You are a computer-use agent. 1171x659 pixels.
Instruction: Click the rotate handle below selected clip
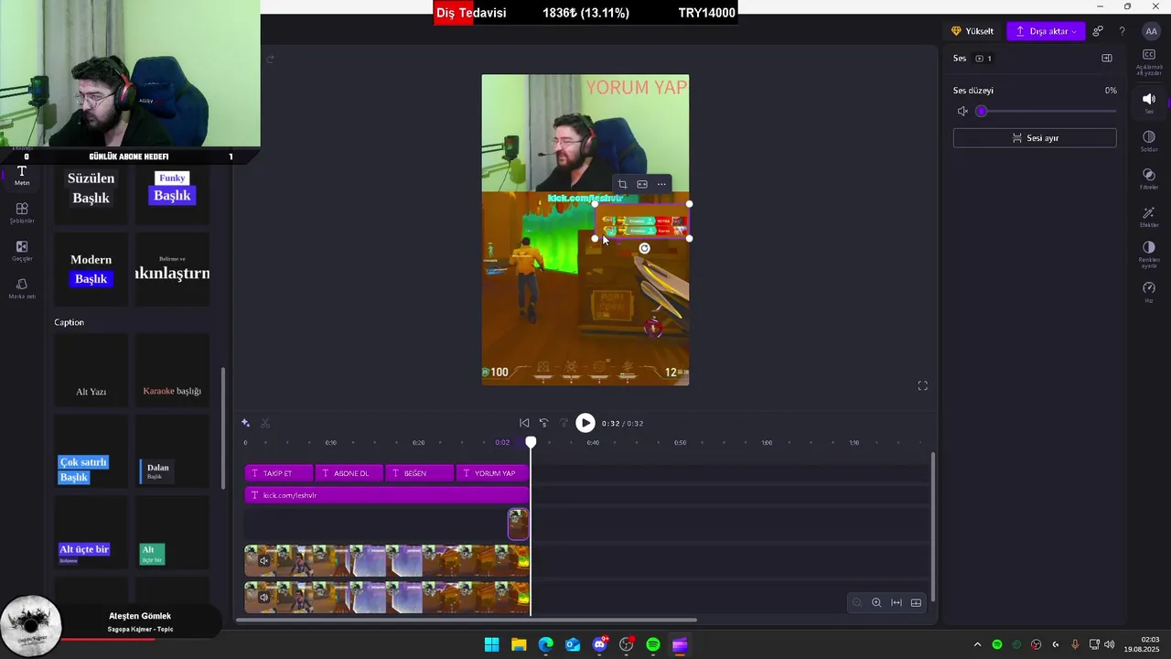[x=644, y=248]
